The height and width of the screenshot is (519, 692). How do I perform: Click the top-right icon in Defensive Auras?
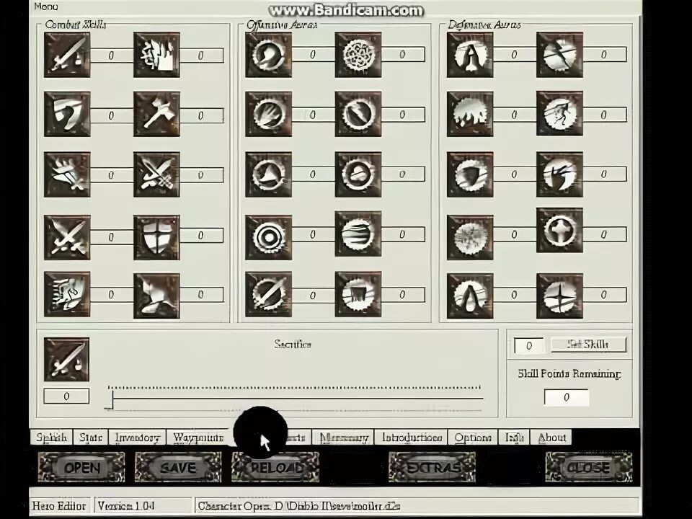click(x=559, y=55)
